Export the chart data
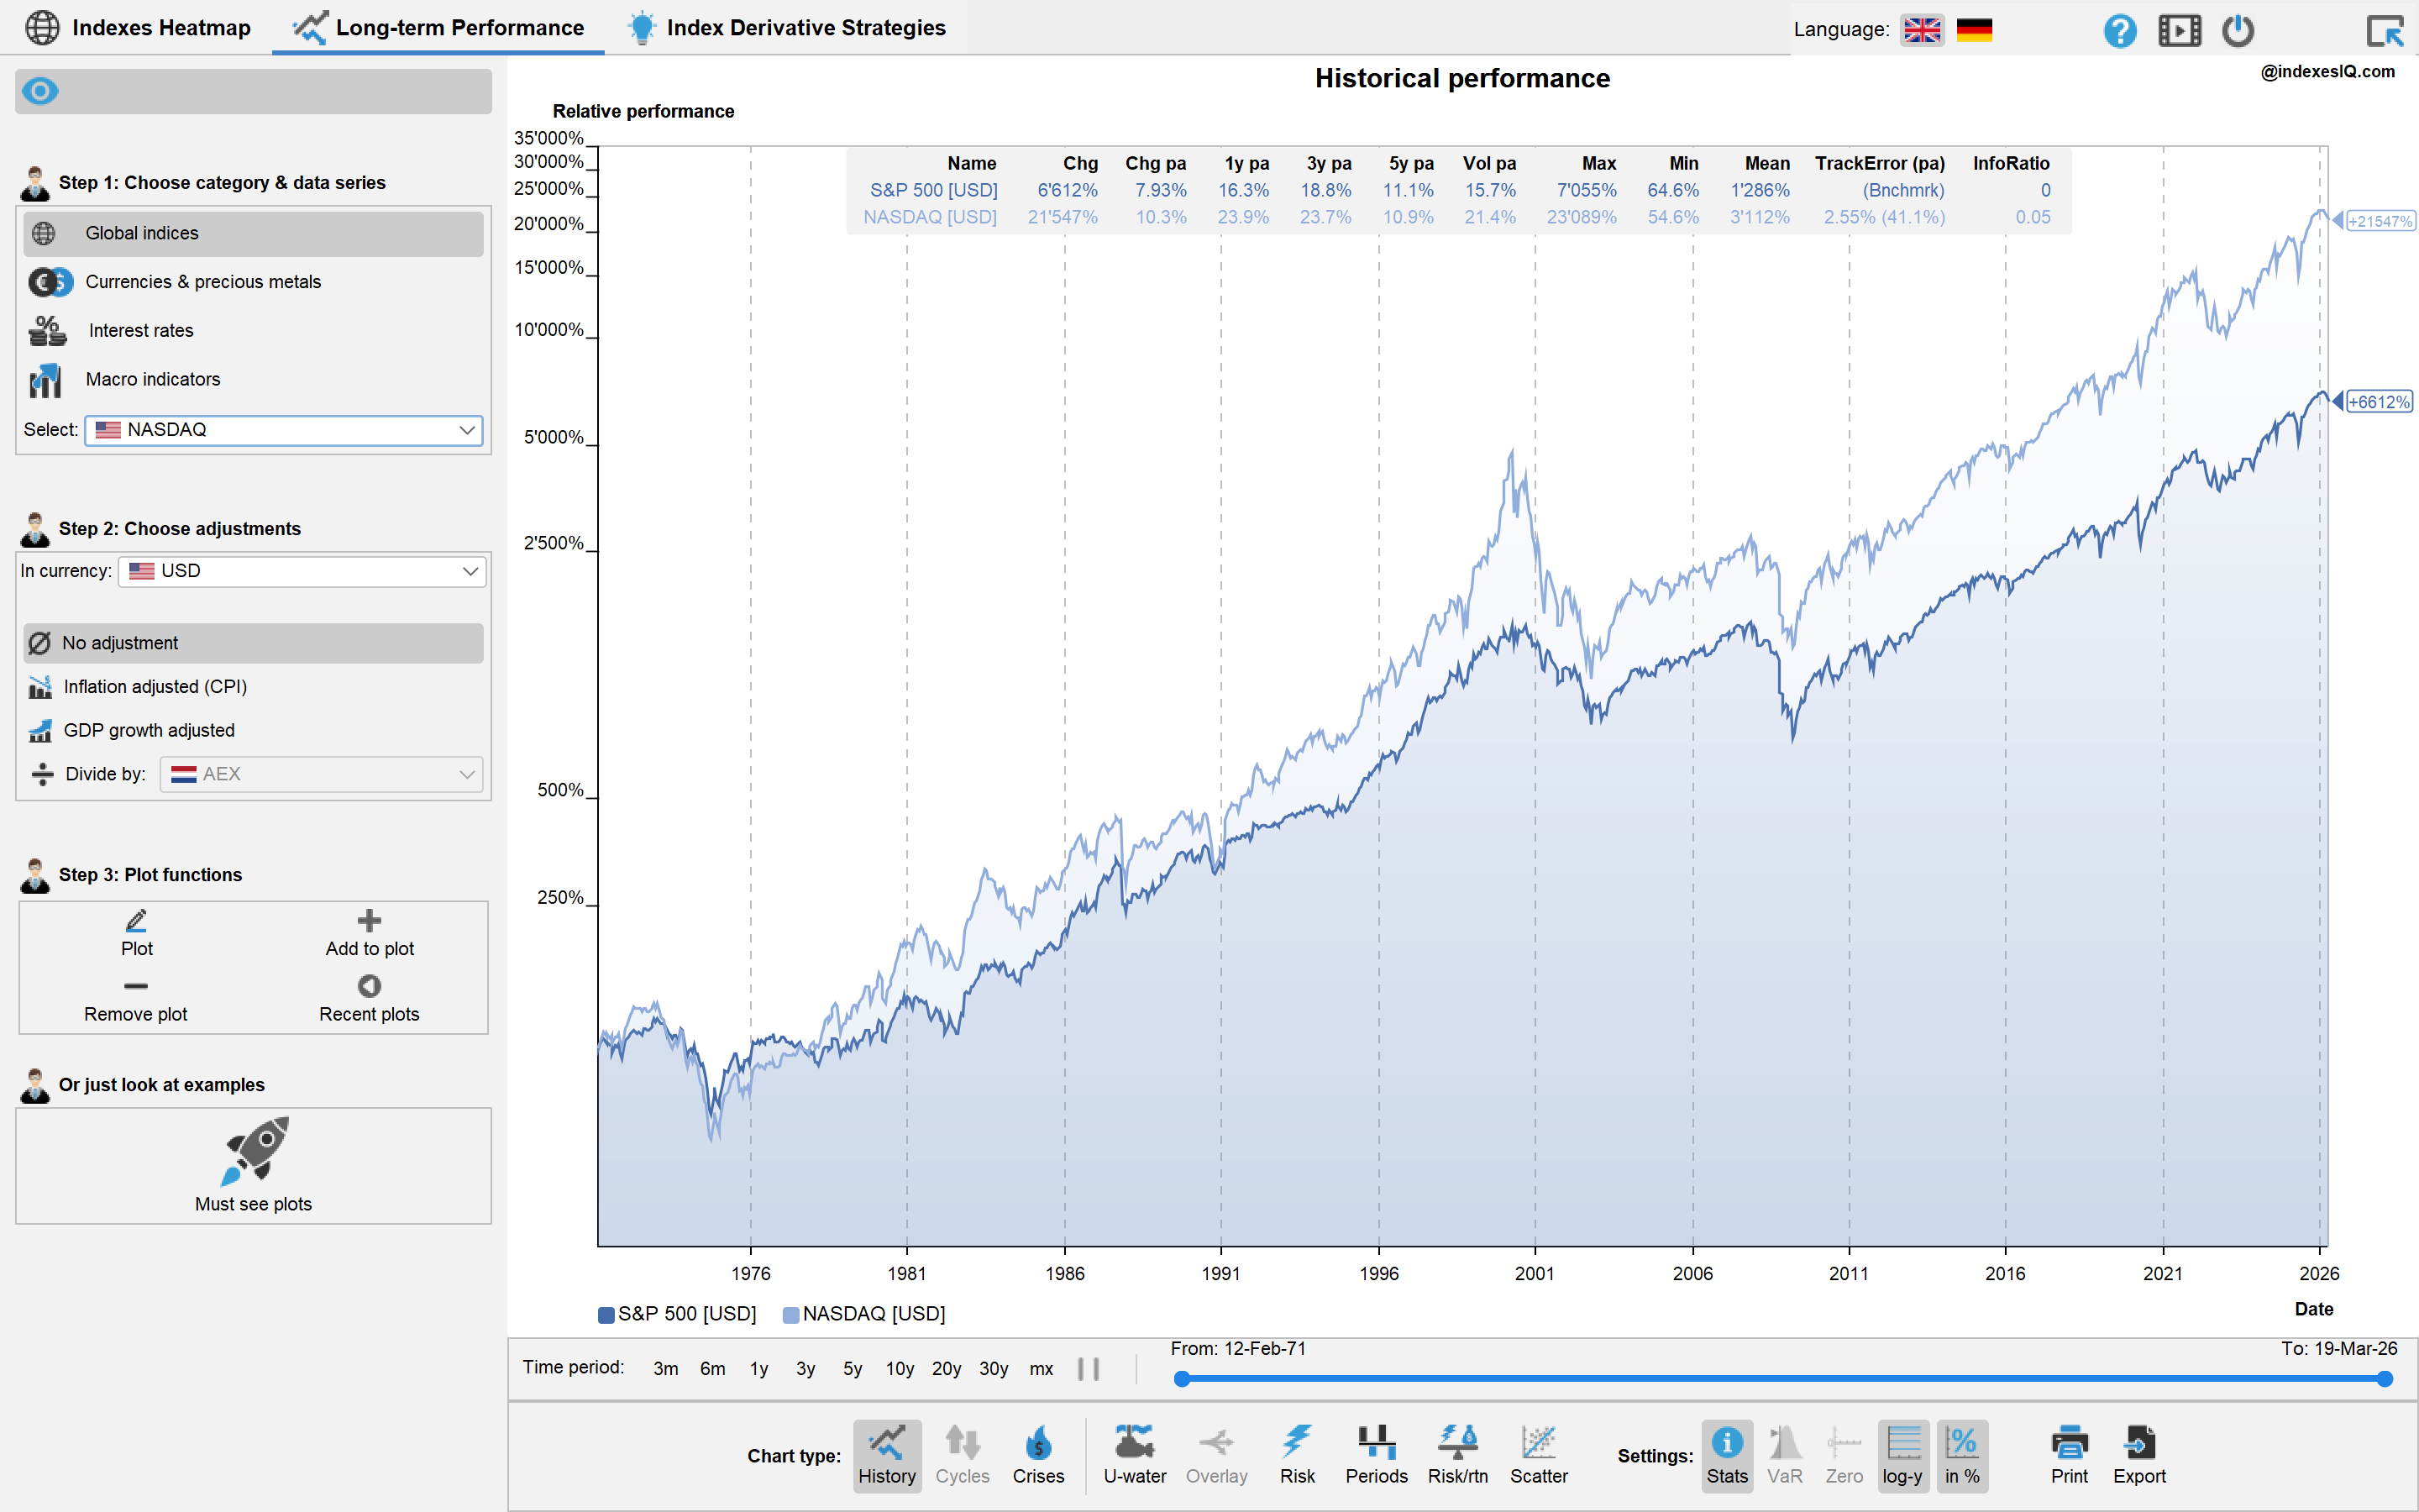Screen dimensions: 2419x1512 [2139, 1455]
